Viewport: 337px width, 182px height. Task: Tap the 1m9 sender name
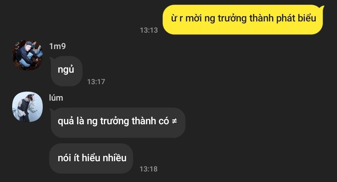(x=57, y=46)
